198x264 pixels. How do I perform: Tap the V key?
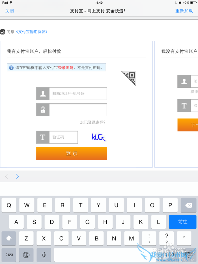(x=79, y=238)
